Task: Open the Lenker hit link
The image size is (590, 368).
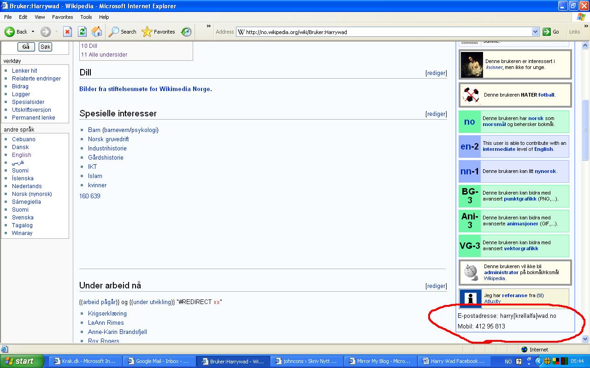Action: 24,71
